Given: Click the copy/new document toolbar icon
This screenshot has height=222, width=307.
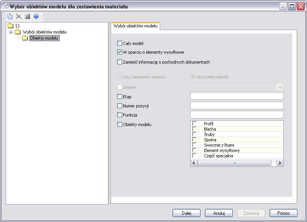Looking at the screenshot, I should 10,16.
